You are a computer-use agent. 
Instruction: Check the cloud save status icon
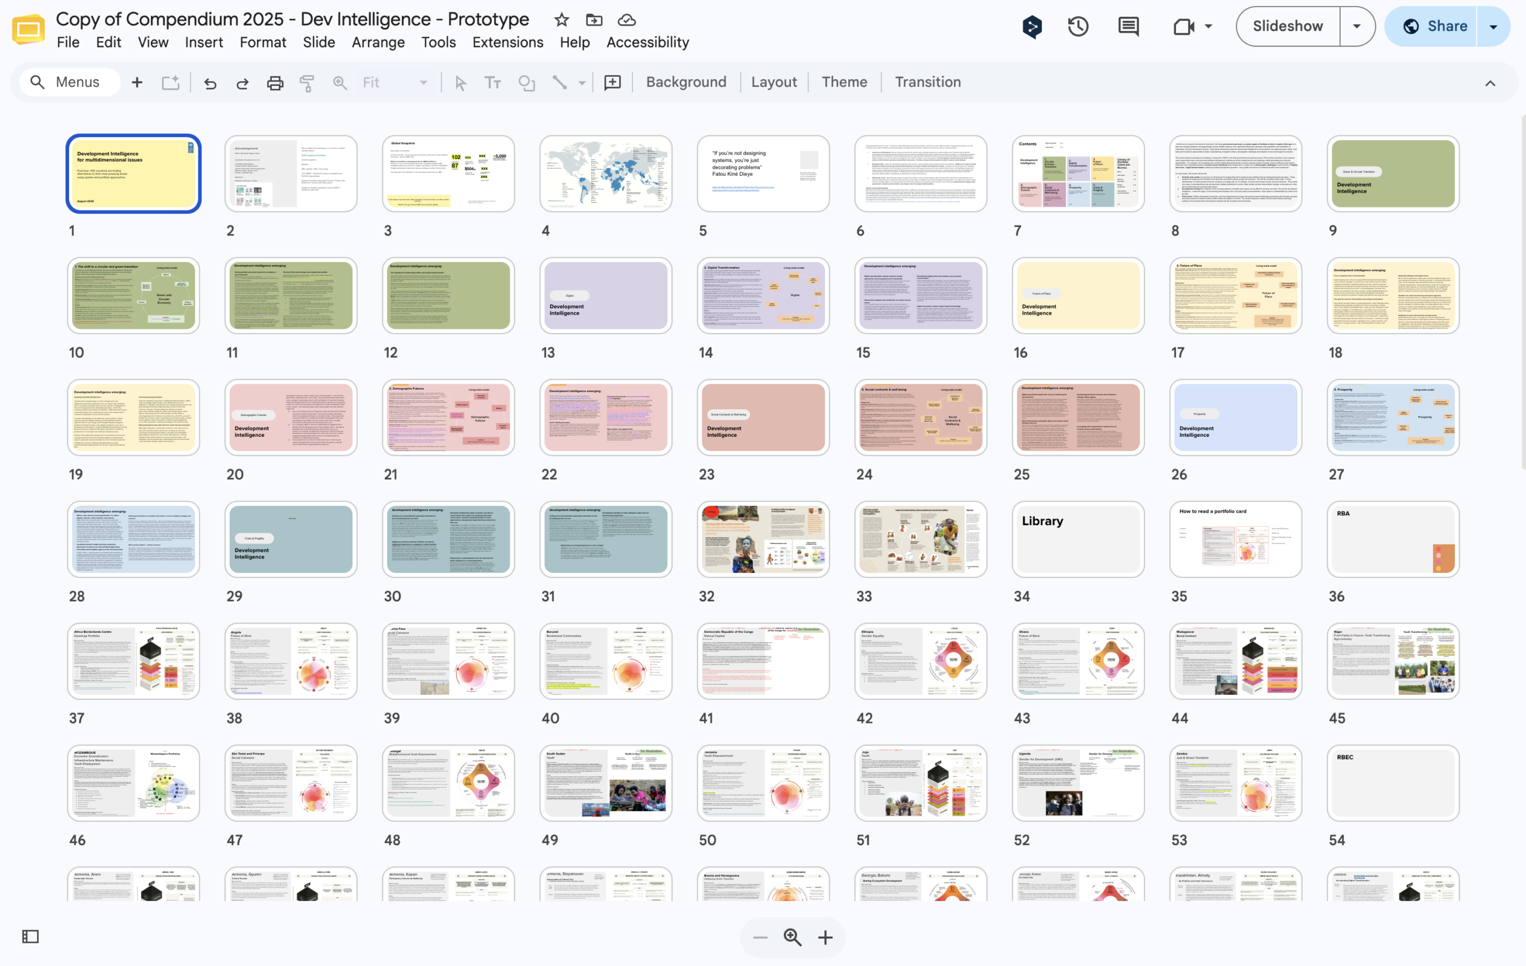click(626, 20)
